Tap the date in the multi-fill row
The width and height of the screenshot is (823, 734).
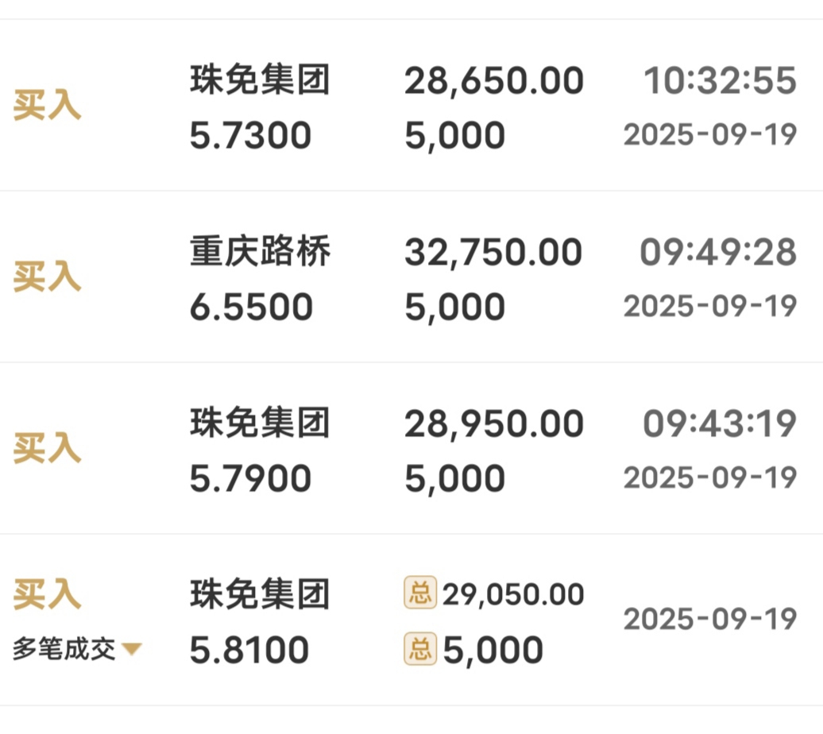[710, 619]
